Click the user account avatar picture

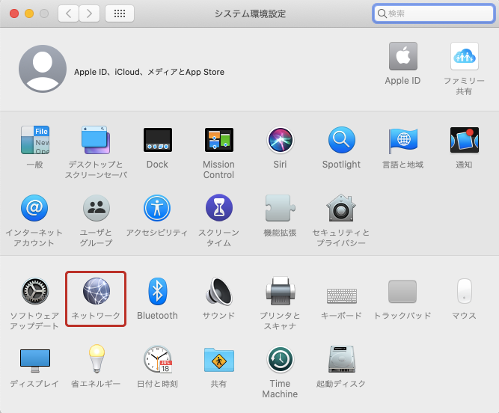click(x=43, y=69)
